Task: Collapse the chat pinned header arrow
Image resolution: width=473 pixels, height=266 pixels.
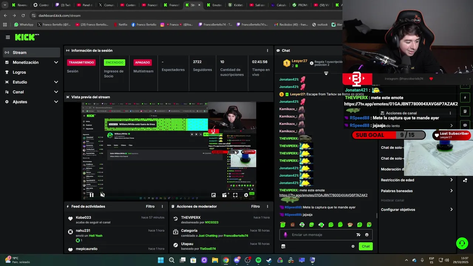Action: tap(326, 74)
